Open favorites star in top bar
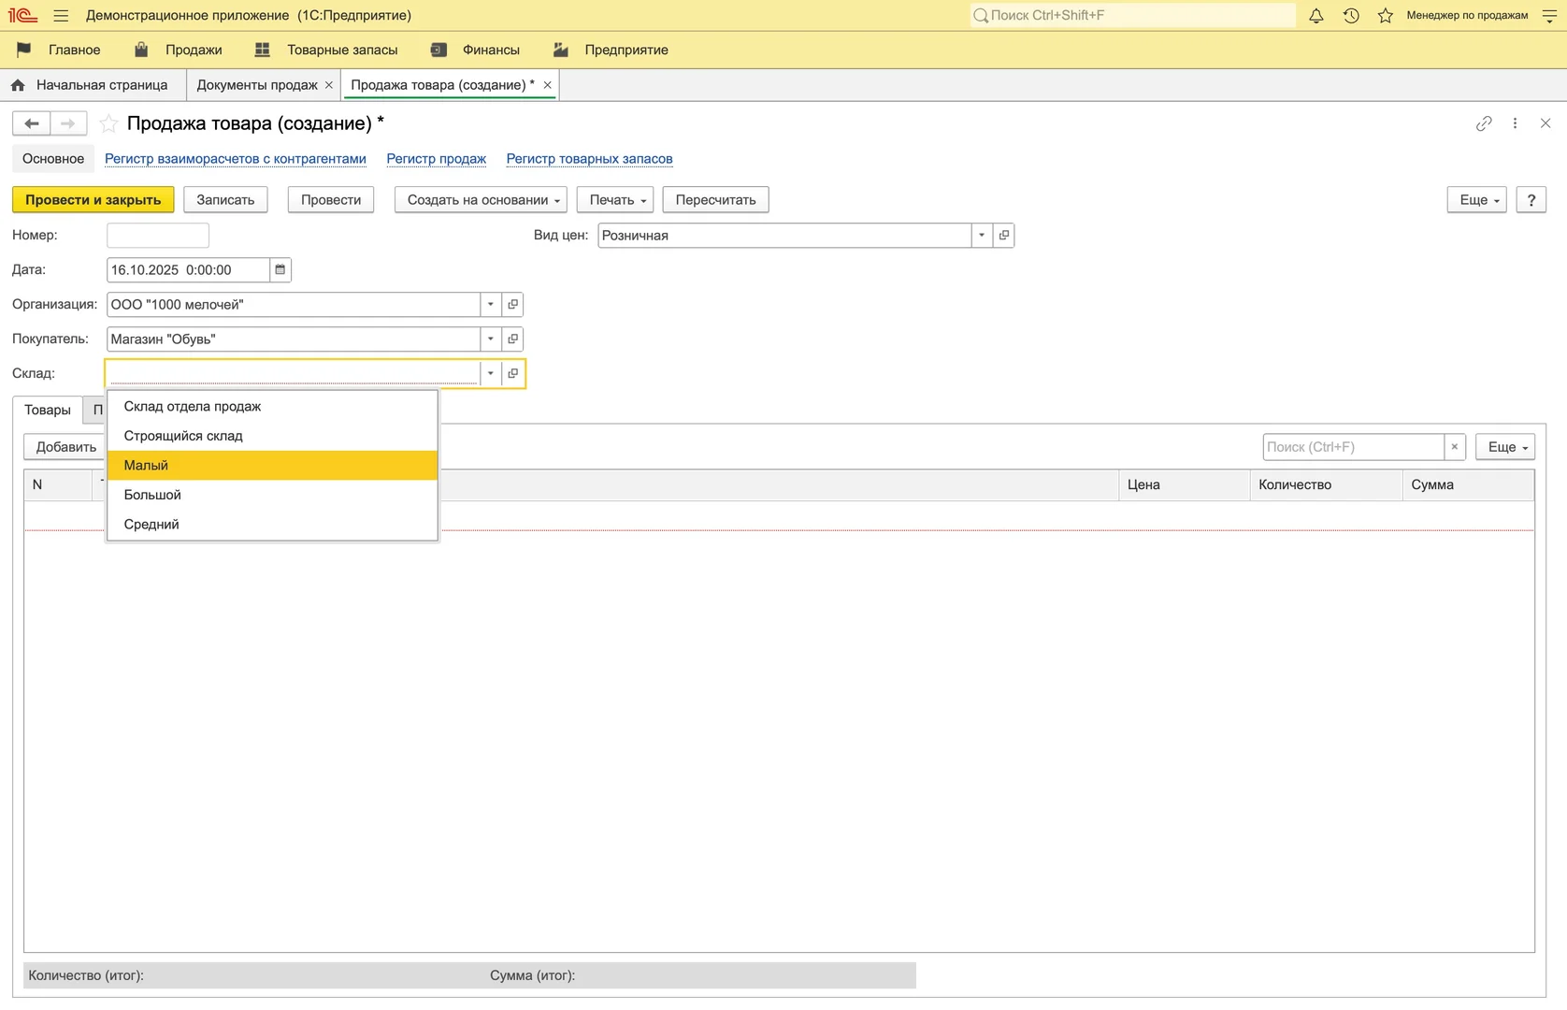 [x=1386, y=16]
